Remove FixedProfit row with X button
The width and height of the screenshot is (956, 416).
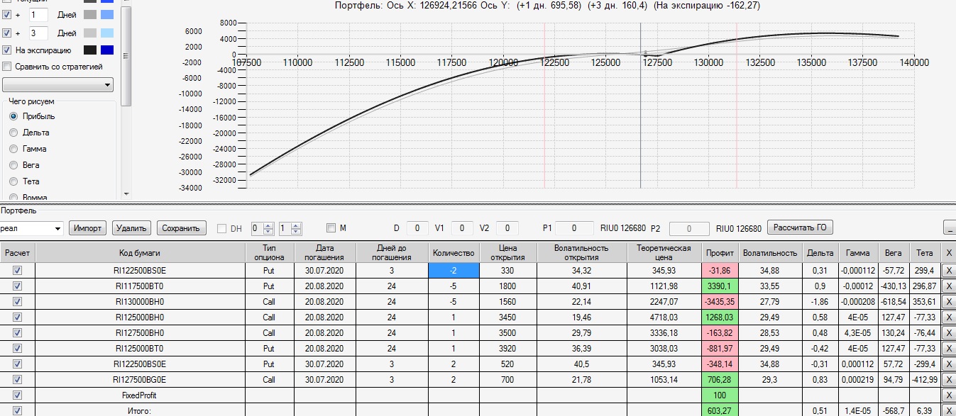click(x=949, y=395)
